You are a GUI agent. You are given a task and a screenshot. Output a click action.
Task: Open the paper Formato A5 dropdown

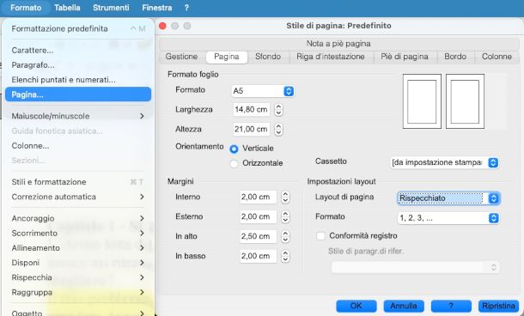point(263,91)
